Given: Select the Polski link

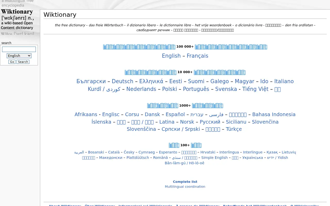Looking at the screenshot, I should click(170, 89).
